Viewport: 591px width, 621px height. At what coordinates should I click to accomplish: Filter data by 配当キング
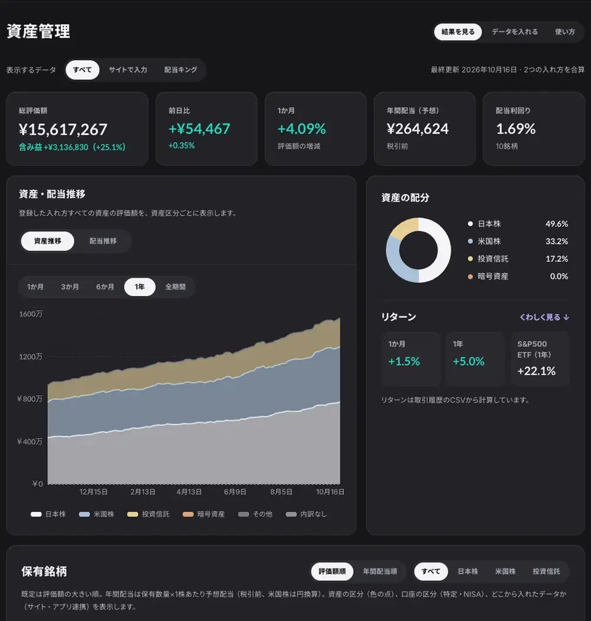181,70
